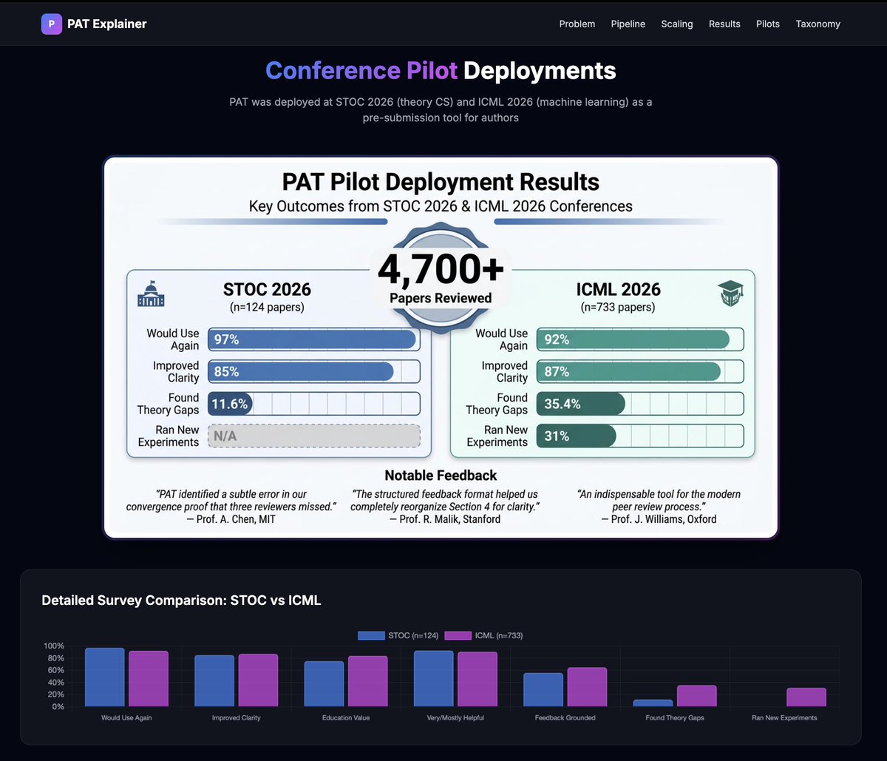
Task: Click the Detailed Survey Comparison chart title
Action: click(181, 601)
